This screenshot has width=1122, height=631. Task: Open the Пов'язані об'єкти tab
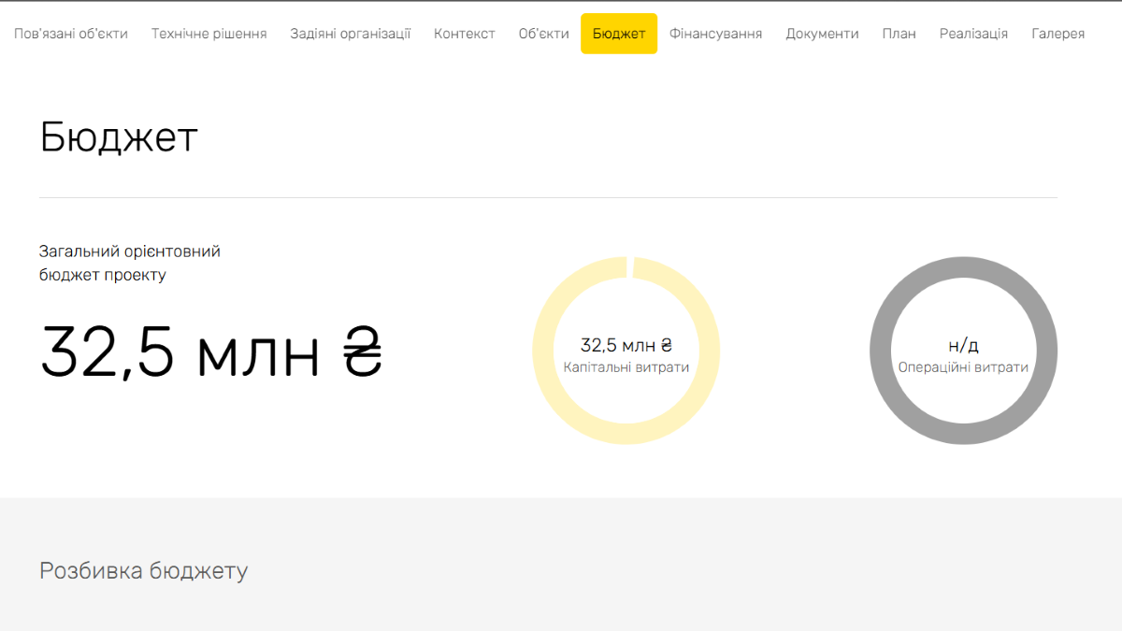[71, 34]
